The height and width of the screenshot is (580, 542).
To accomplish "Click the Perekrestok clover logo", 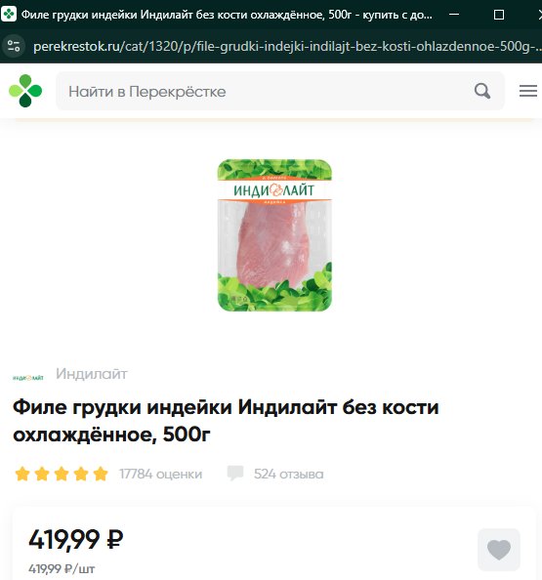I will coord(25,91).
